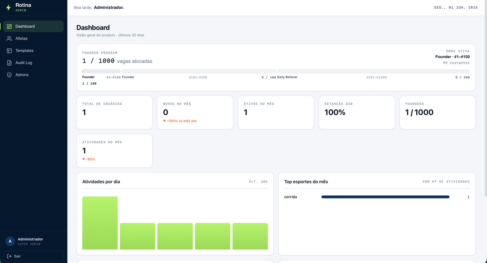Select the Retenção D30 card

point(357,113)
